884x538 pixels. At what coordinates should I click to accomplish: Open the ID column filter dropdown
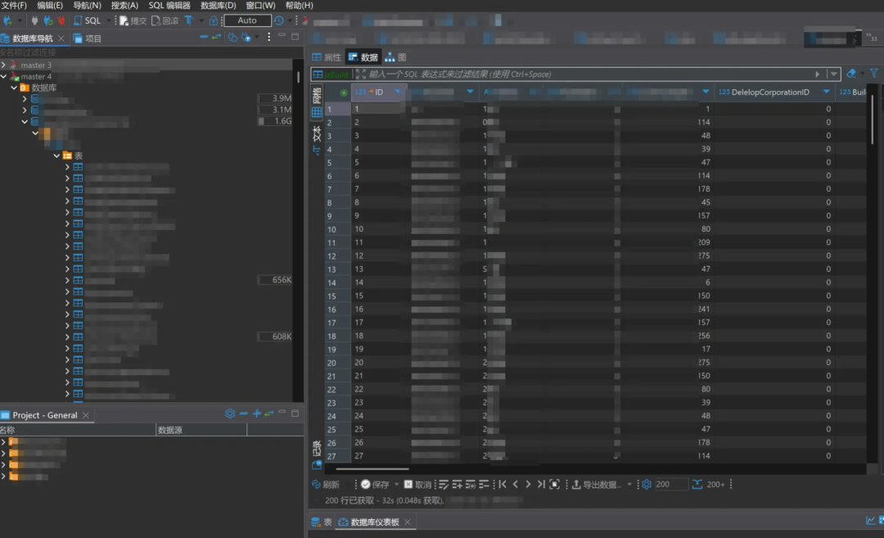click(x=398, y=93)
